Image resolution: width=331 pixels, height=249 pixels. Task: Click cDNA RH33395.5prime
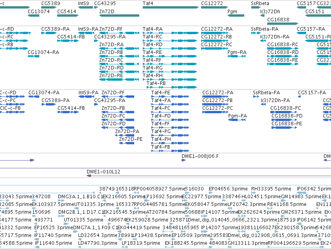[271, 189]
